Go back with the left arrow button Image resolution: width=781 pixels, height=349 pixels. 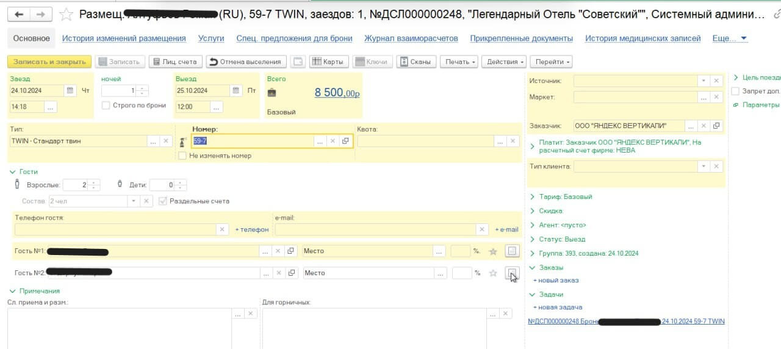19,15
